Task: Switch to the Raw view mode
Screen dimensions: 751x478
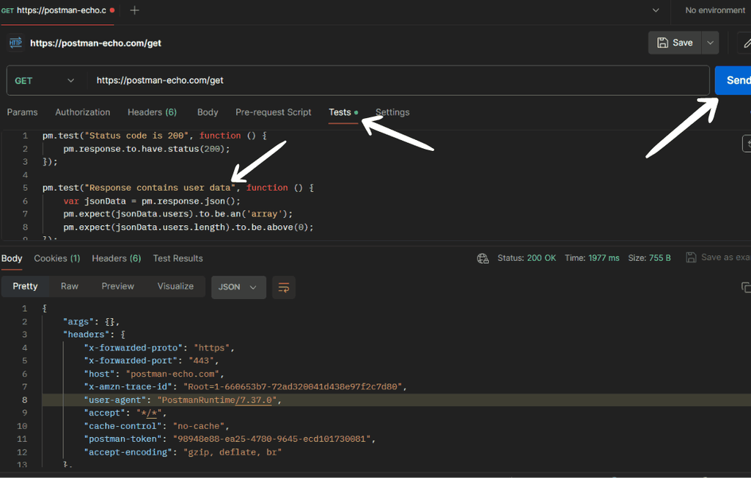Action: (x=70, y=287)
